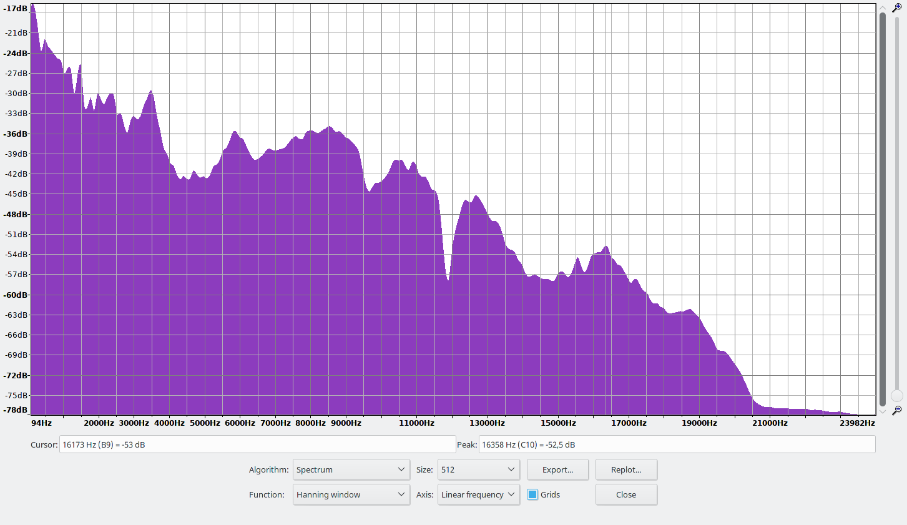The image size is (907, 525).
Task: Open the Algorithm dropdown showing Spectrum
Action: point(351,469)
